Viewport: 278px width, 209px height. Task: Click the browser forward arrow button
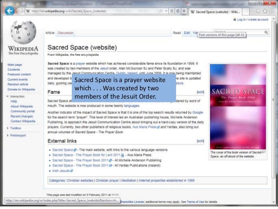[19, 11]
